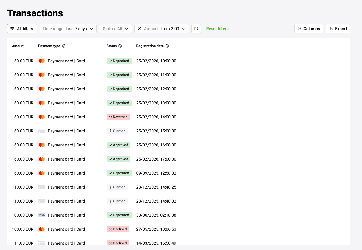Click the refresh icon beside the Amount filter
The width and height of the screenshot is (362, 250).
pyautogui.click(x=196, y=29)
